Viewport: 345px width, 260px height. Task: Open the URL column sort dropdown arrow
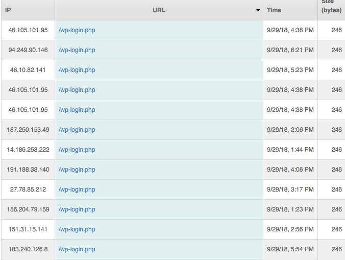[x=258, y=10]
